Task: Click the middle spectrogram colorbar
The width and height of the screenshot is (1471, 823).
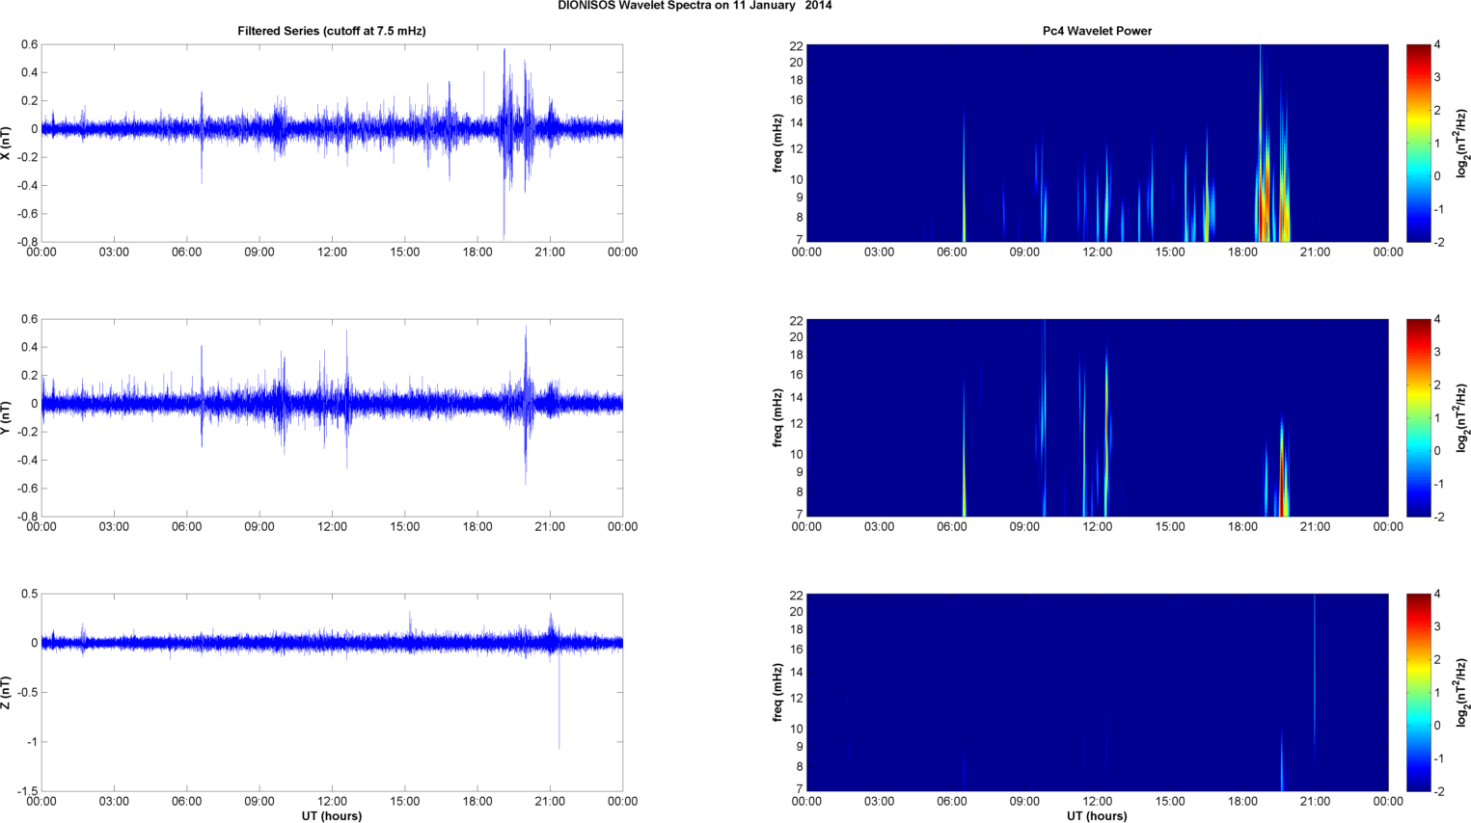Action: click(1418, 417)
